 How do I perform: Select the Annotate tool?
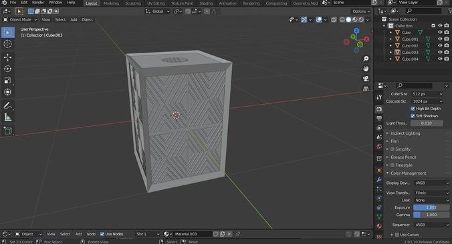coord(8,105)
